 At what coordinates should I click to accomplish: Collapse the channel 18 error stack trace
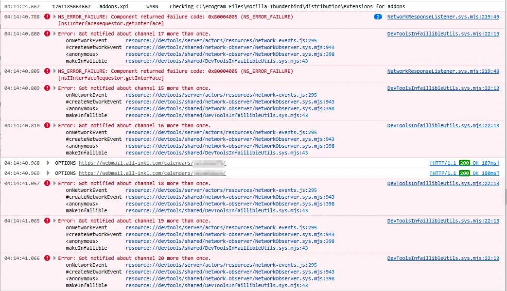(x=54, y=183)
